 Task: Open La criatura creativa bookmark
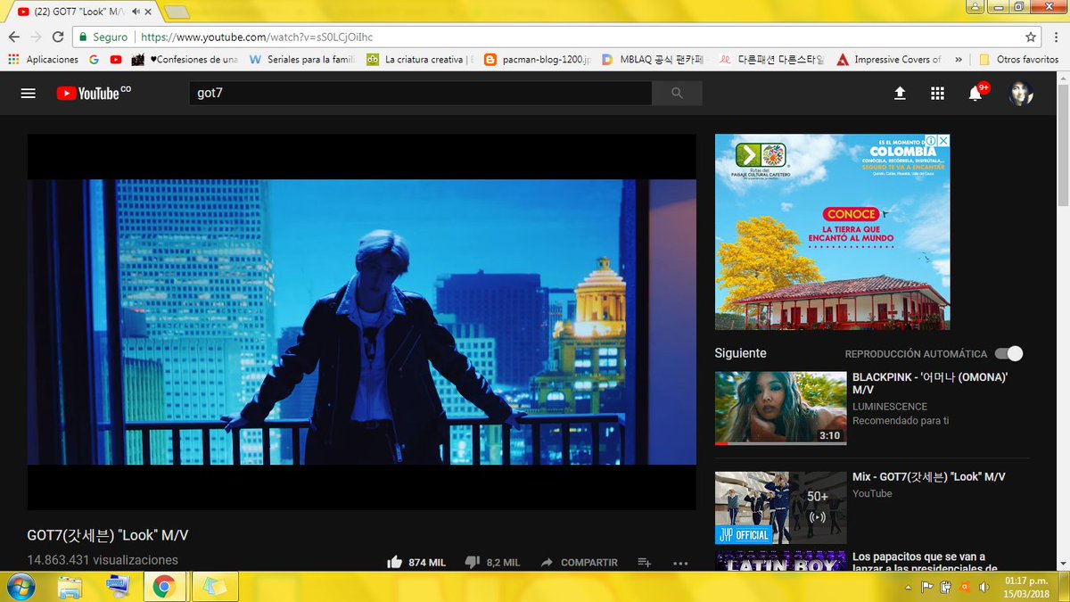[420, 60]
